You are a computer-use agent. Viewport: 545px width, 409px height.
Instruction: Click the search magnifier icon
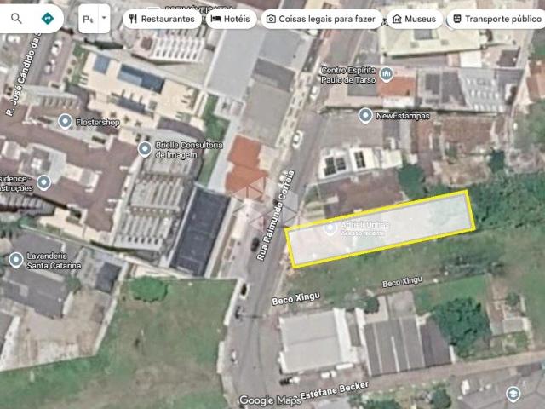(x=16, y=18)
